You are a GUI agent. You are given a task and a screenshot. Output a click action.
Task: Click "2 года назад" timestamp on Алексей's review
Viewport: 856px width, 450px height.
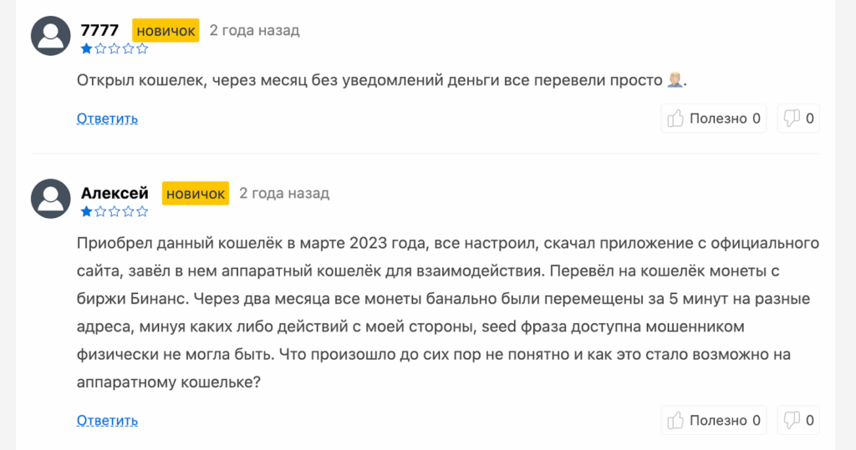point(284,194)
